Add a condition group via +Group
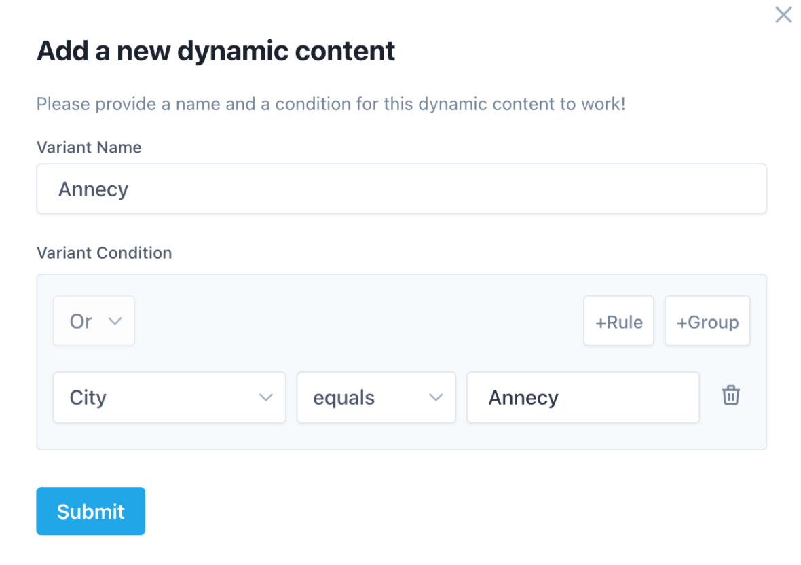801x565 pixels. coord(707,321)
